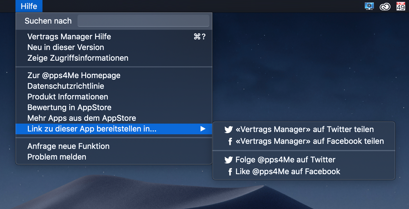Click the screen sharing display icon in menu bar

pos(369,6)
